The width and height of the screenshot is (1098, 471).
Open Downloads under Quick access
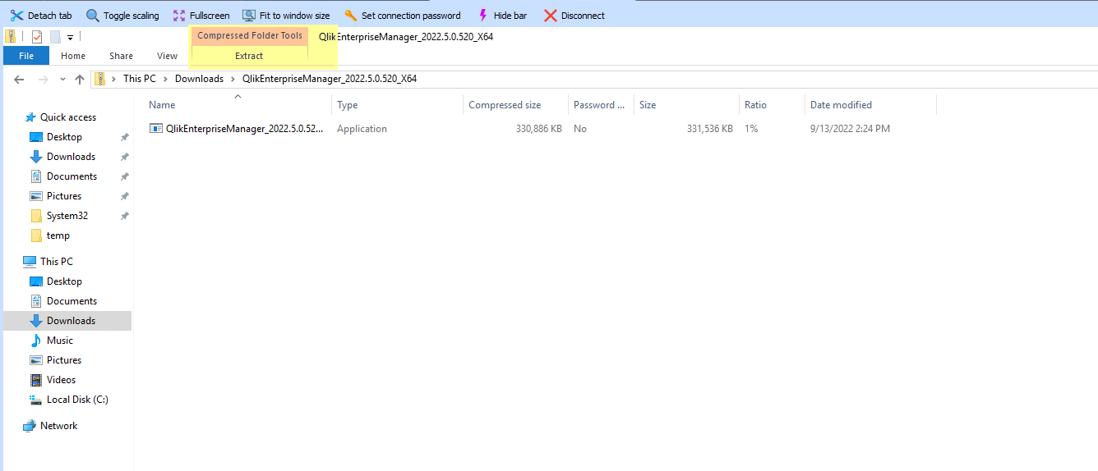pos(71,157)
